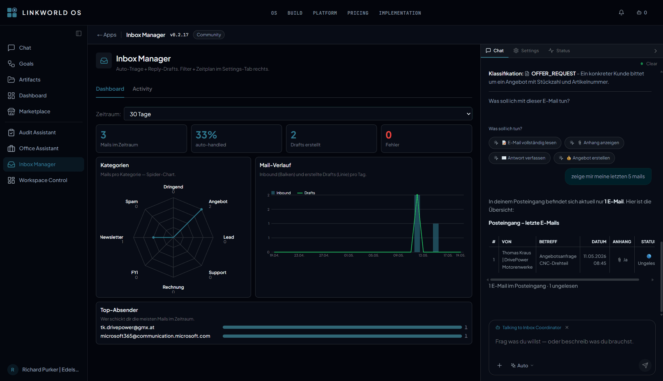Click microsoft365@communication.microsoft.com sender

[x=155, y=336]
